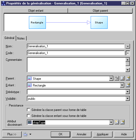Screen dimensions: 136x140
Task: Expand the Visibilité dropdown showing public
Action: (127, 99)
